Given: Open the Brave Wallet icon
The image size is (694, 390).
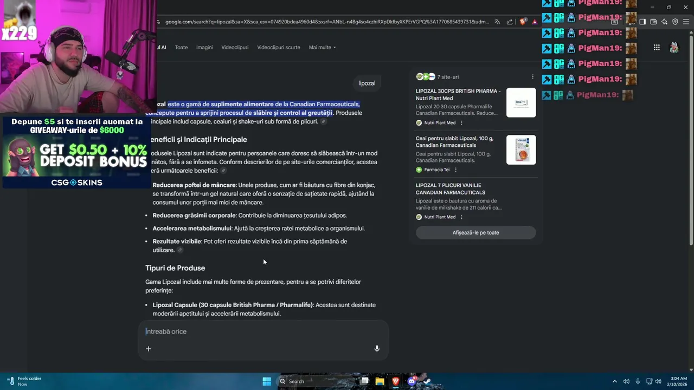Looking at the screenshot, I should [x=653, y=22].
